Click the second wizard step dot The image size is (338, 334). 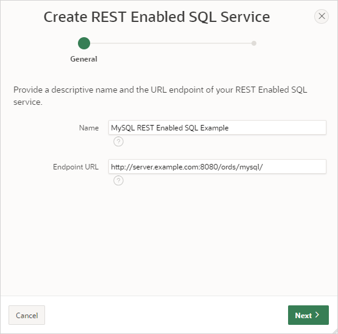click(254, 43)
